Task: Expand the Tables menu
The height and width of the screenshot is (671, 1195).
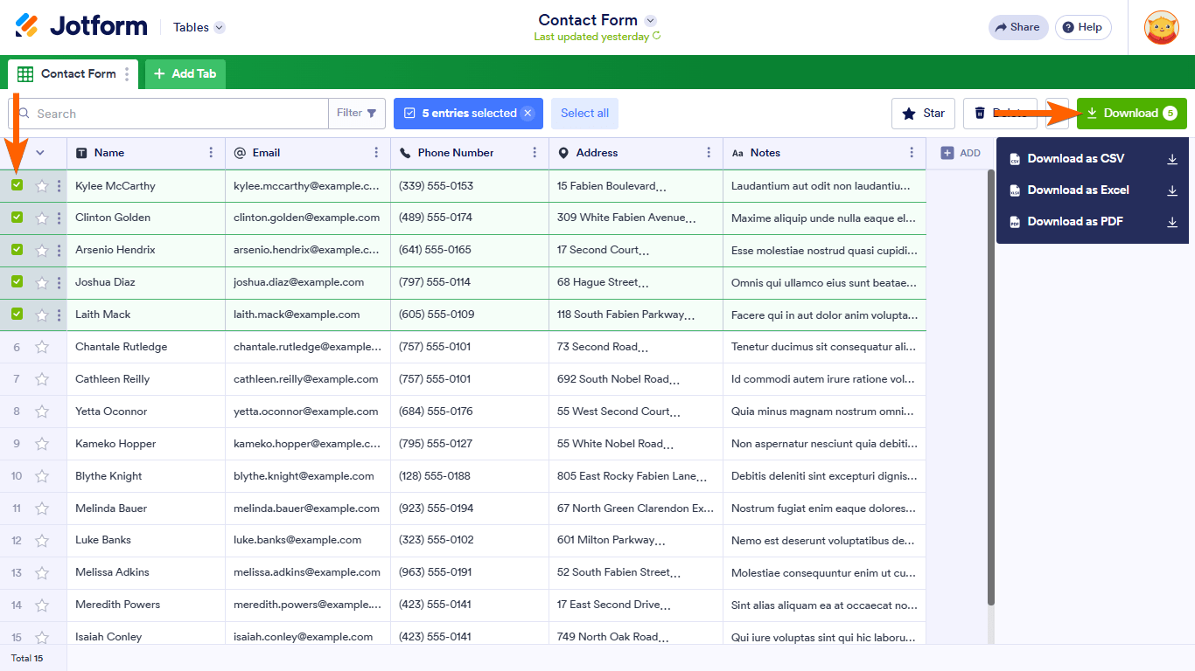Action: 198,27
